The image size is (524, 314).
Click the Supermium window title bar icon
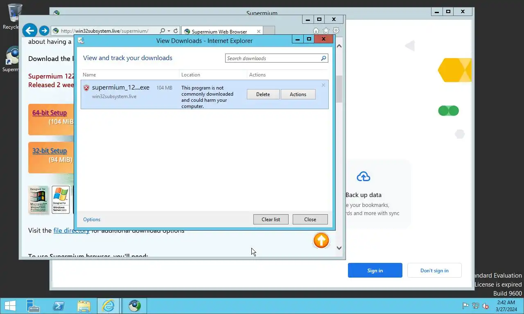56,13
